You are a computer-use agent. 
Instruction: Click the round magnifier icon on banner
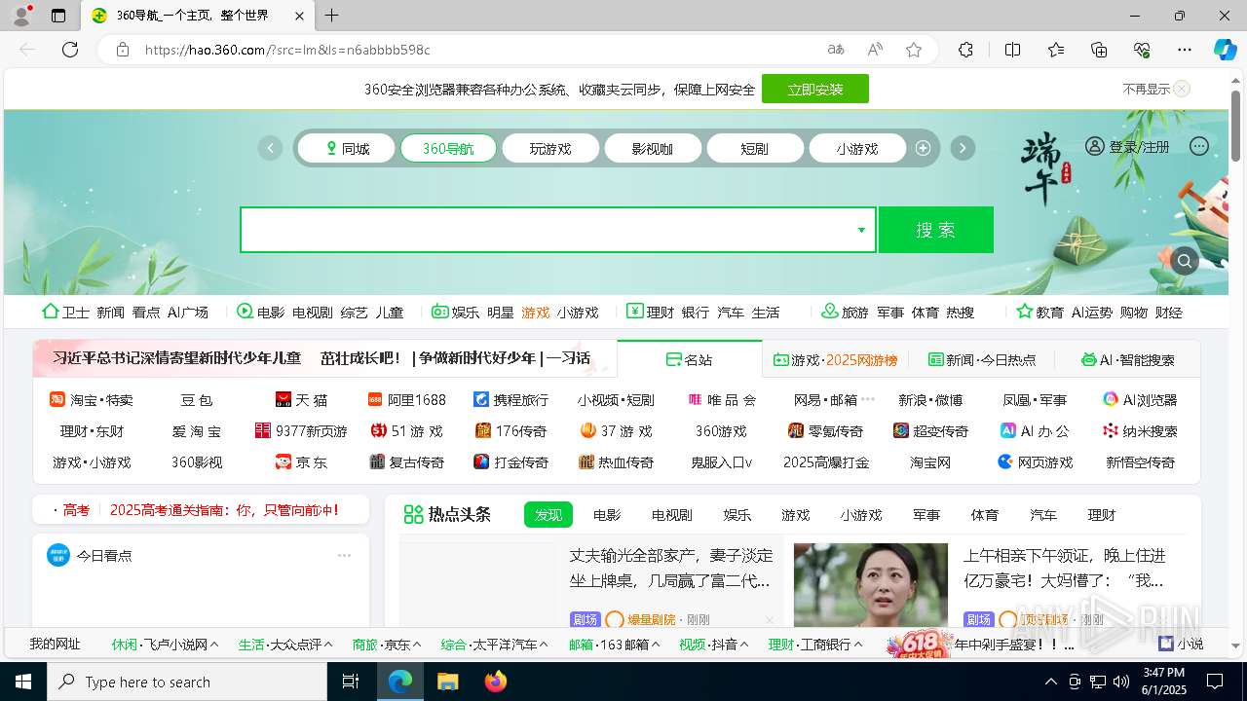pyautogui.click(x=1185, y=261)
